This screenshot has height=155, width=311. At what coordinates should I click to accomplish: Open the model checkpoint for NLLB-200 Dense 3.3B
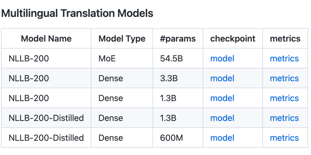point(222,78)
